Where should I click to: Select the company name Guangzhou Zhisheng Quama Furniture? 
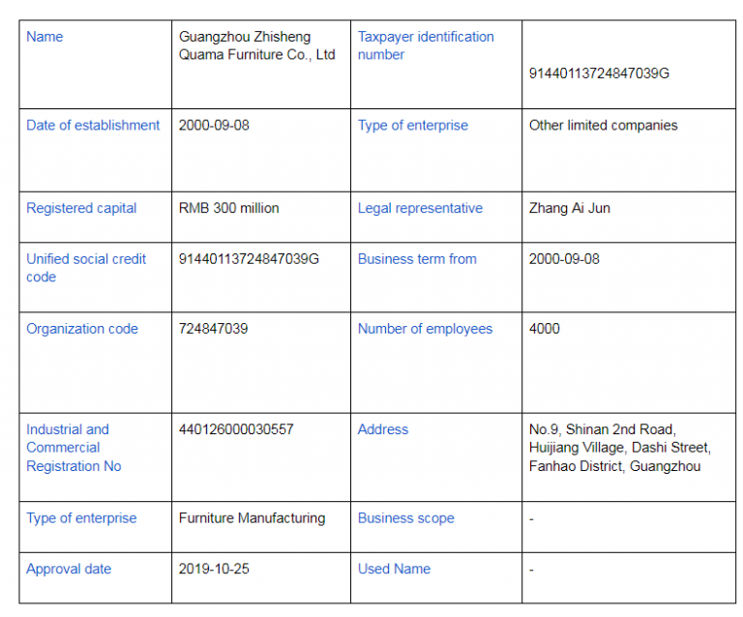[256, 45]
